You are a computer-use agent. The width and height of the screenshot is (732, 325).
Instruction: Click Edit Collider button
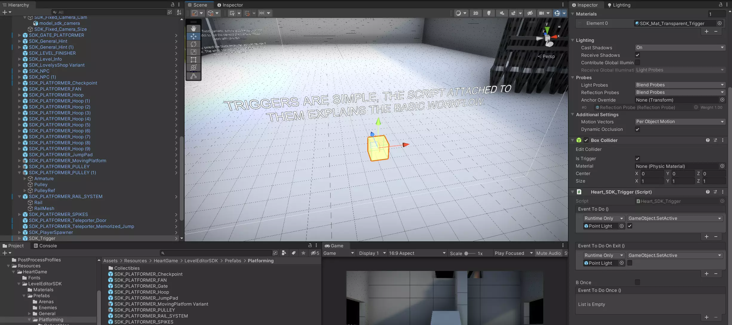coord(588,149)
